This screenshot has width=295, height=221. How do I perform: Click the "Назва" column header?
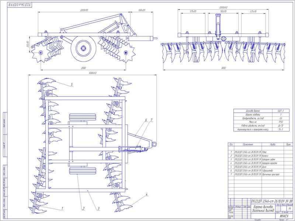273,144
